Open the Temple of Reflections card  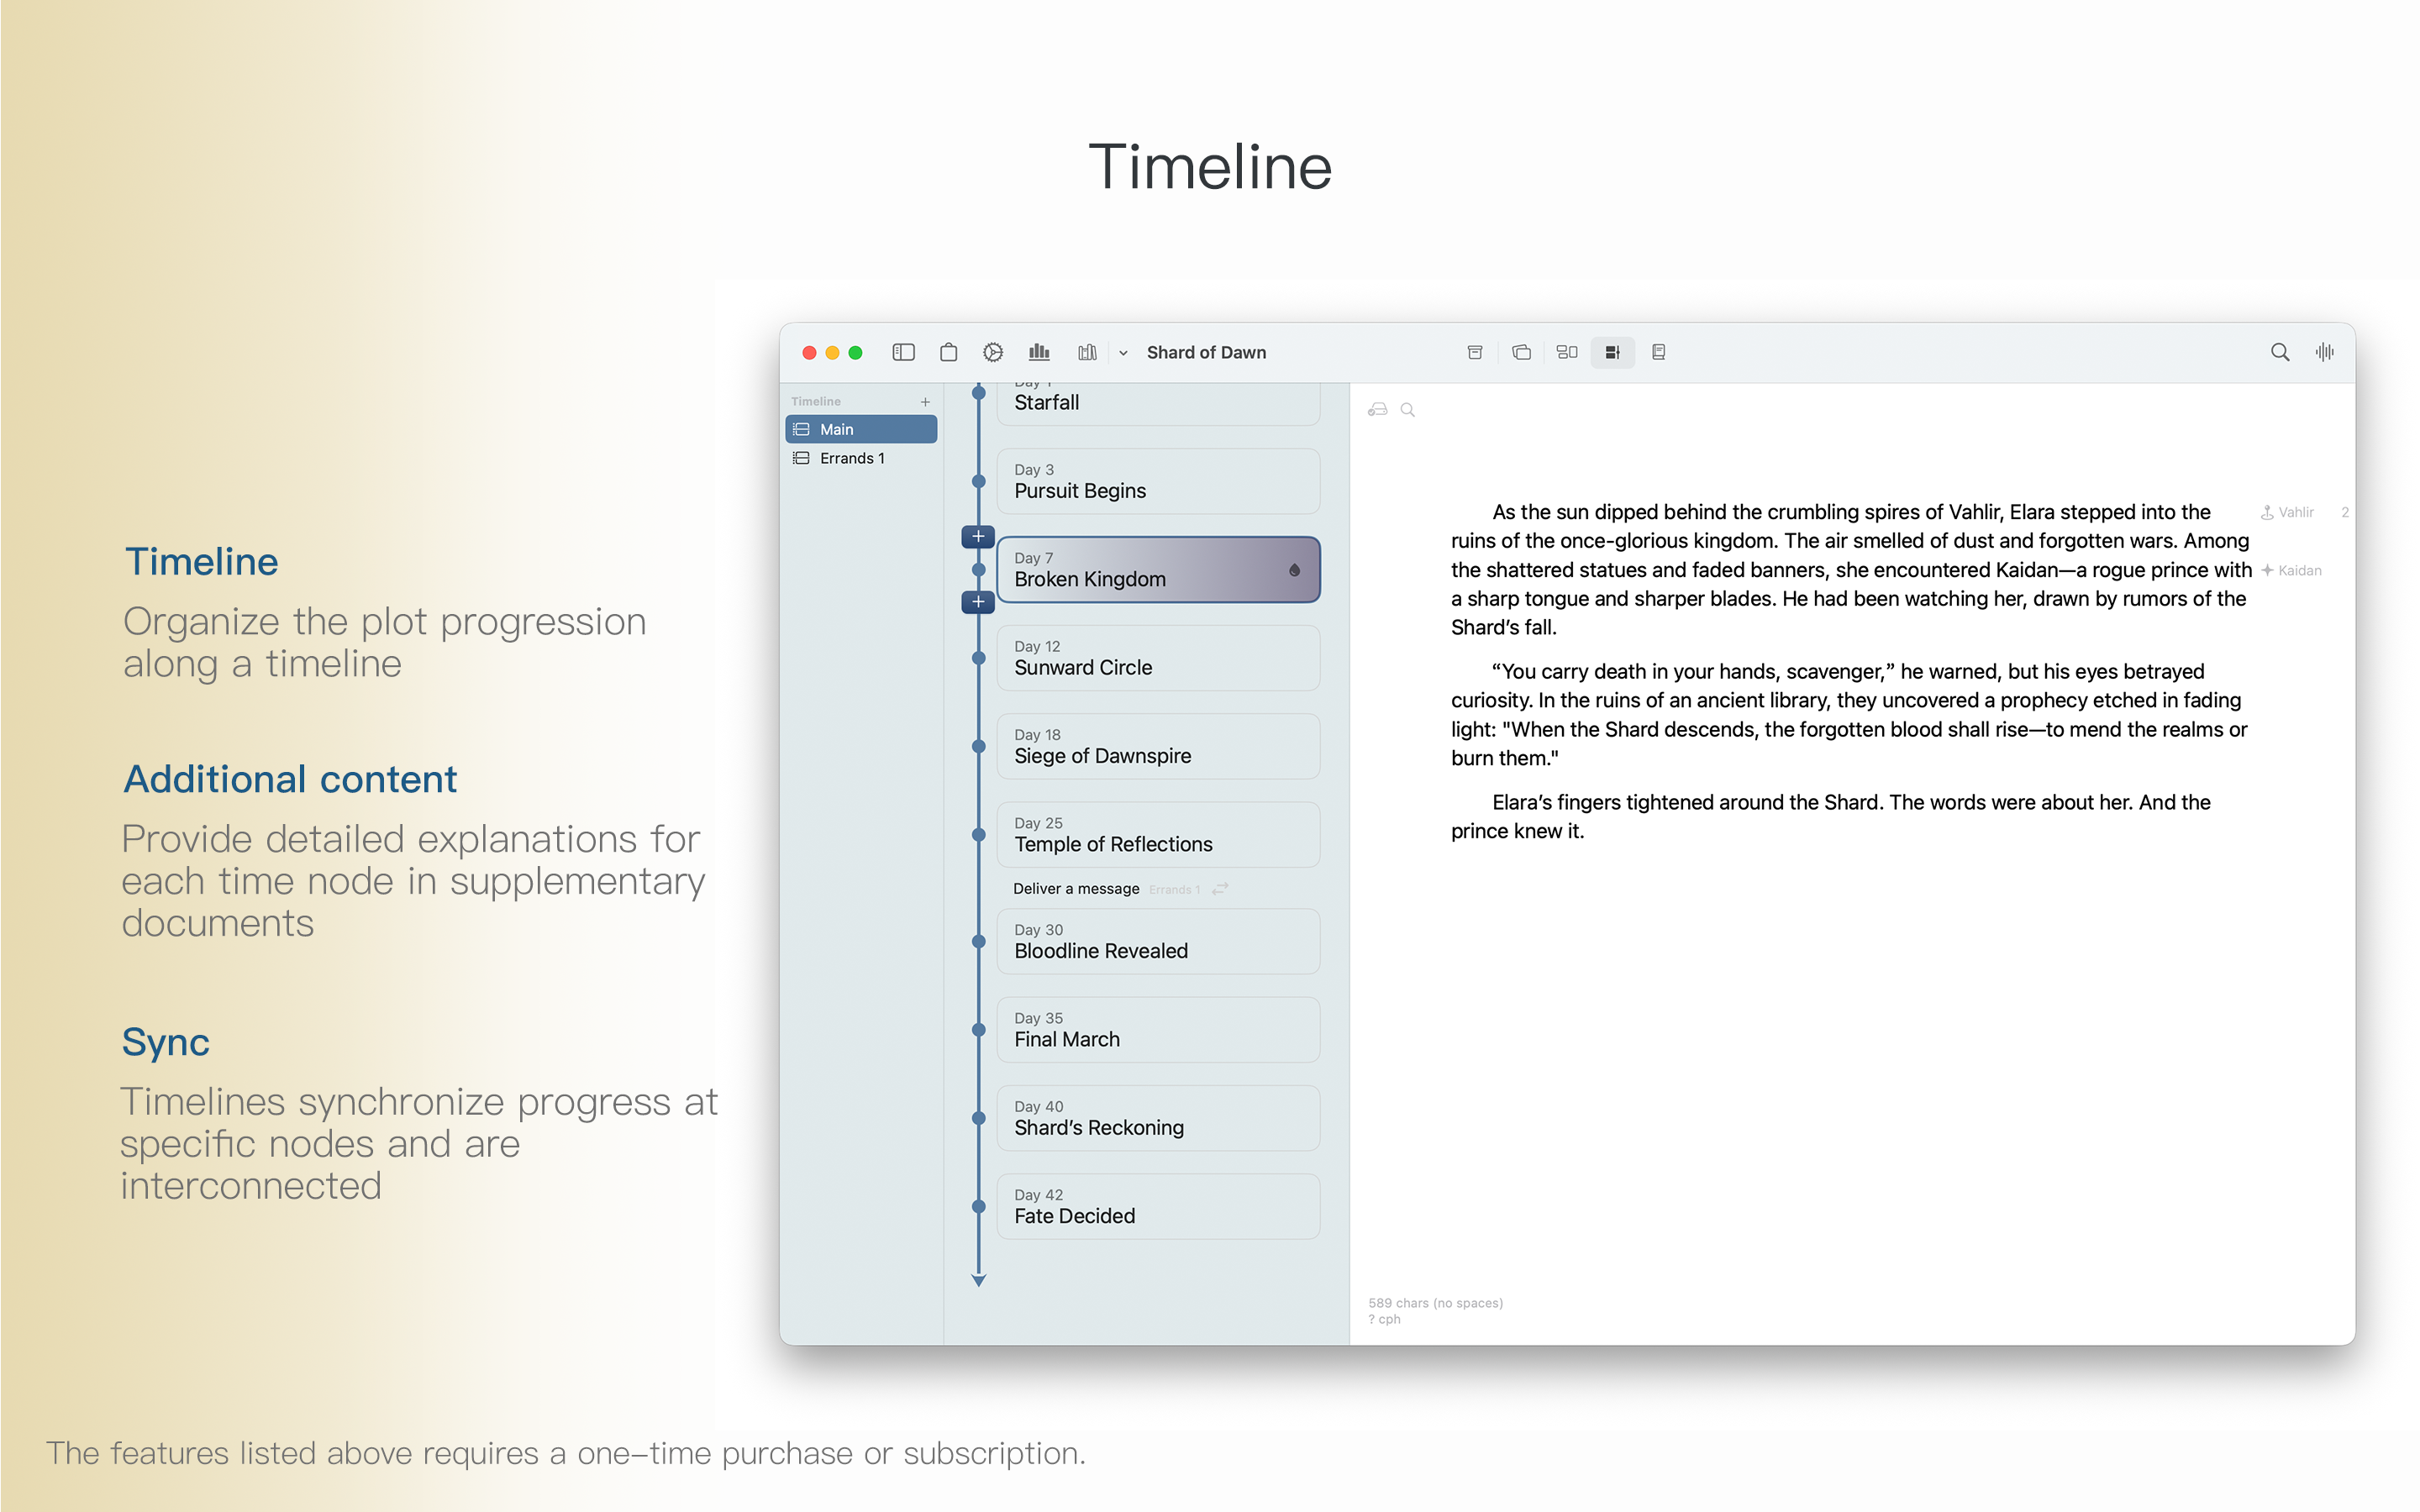coord(1158,835)
